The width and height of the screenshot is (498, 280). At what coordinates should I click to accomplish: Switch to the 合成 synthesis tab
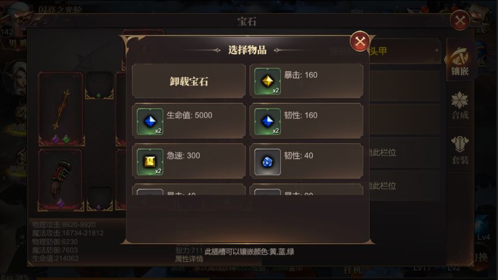[x=459, y=106]
